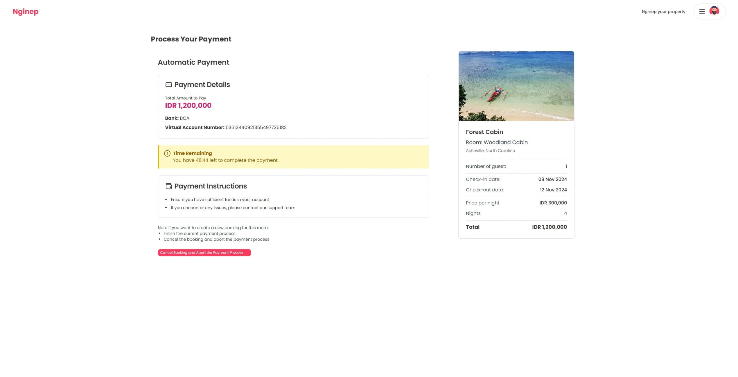Viewport: 738px width, 377px height.
Task: Open the hamburger menu icon
Action: 702,12
